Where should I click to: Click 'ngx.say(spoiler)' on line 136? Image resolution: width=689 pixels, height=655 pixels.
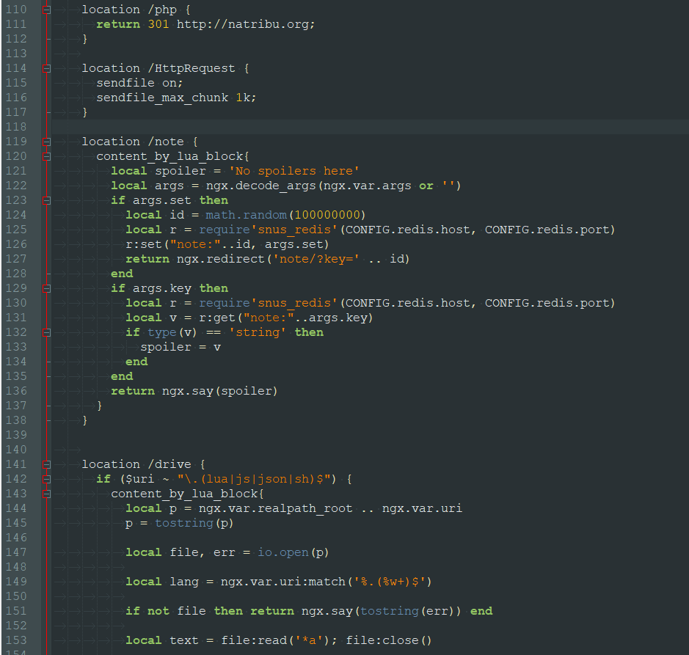(219, 391)
